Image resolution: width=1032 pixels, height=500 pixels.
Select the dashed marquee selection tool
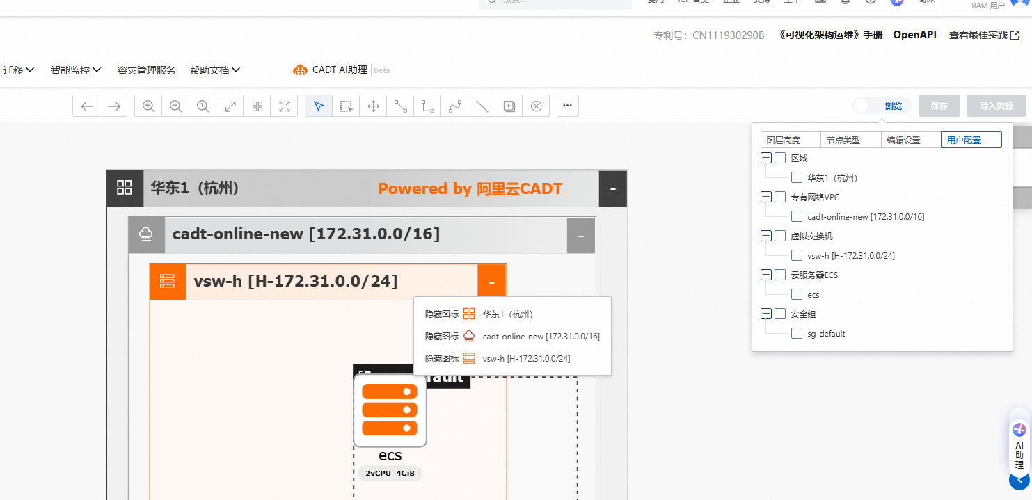coord(346,106)
